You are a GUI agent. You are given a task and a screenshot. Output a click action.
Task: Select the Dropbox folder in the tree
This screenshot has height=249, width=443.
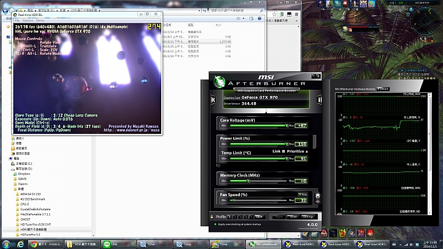click(22, 174)
